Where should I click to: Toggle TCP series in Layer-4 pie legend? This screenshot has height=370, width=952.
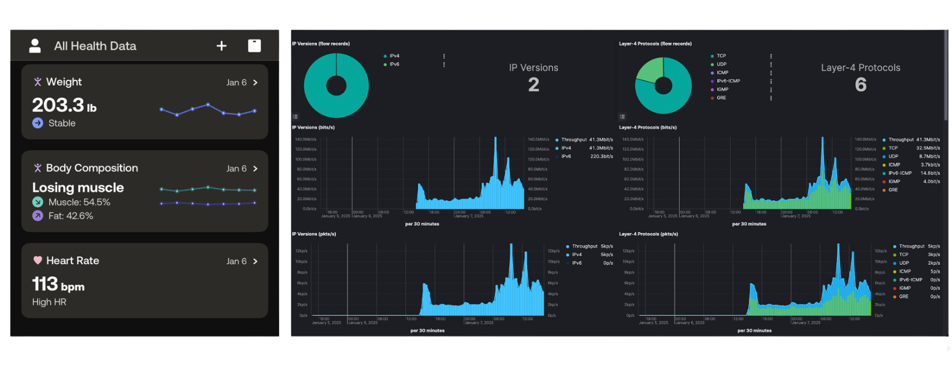tap(719, 56)
